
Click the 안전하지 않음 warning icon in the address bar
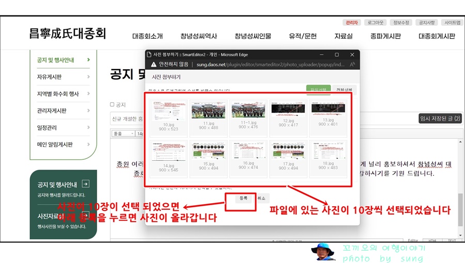[153, 64]
